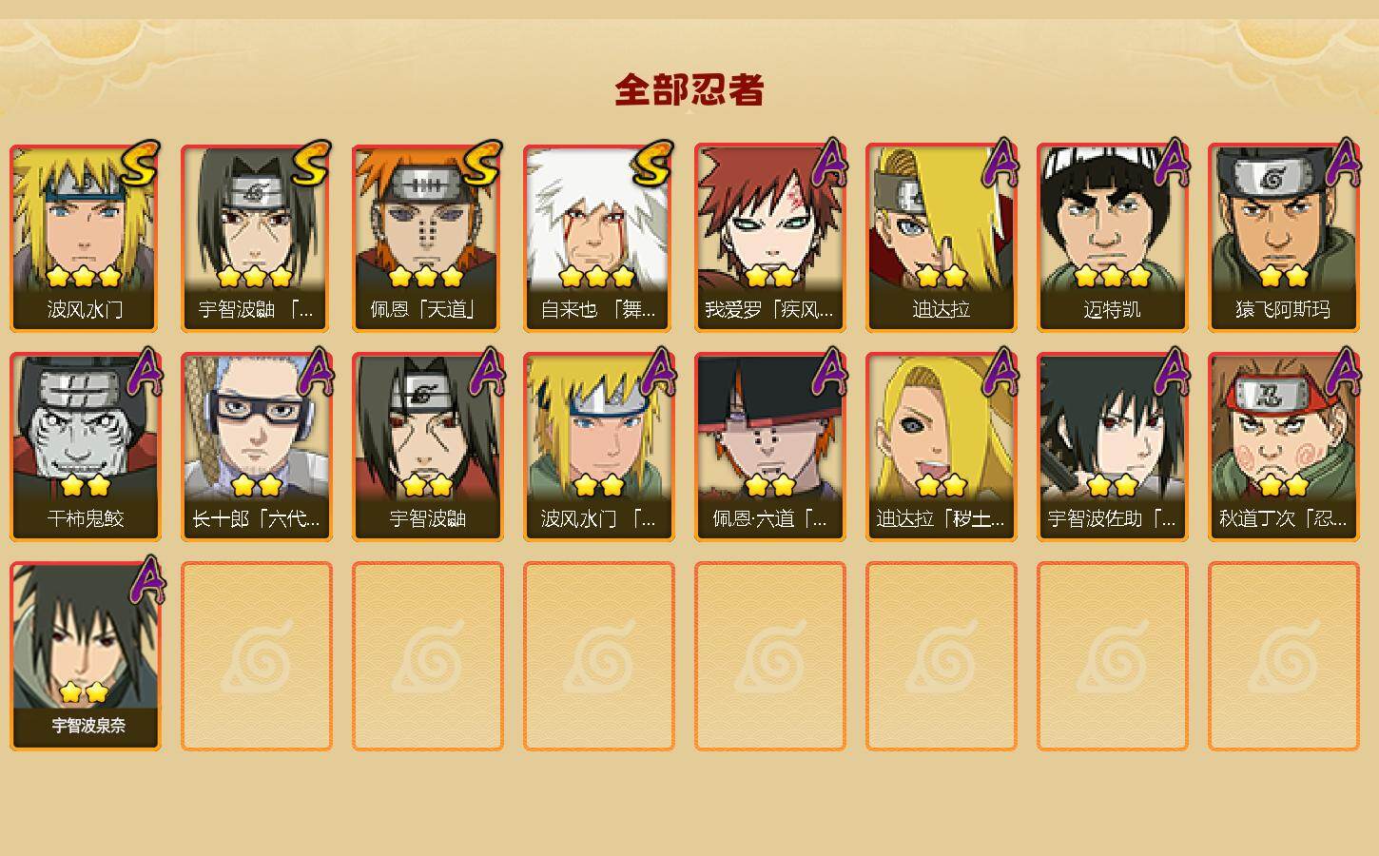Select the 迪达拉「秽土」 ninja card
The width and height of the screenshot is (1379, 856).
942,447
